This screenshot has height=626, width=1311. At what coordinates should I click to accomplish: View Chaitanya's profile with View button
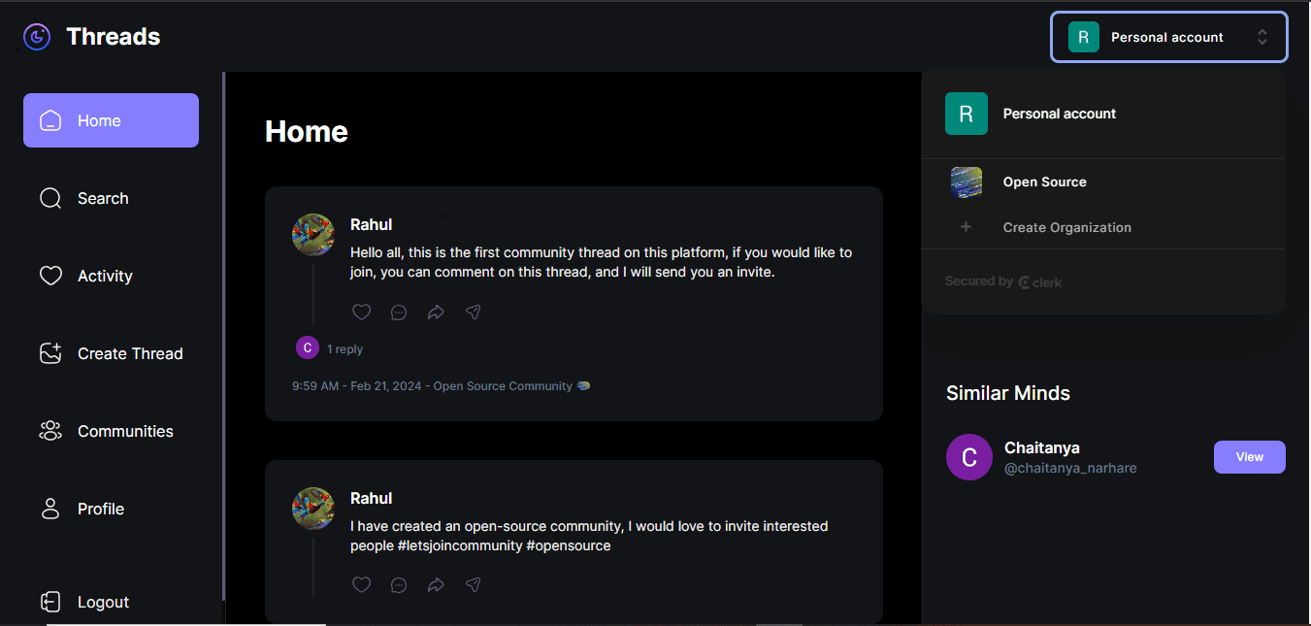coord(1249,457)
